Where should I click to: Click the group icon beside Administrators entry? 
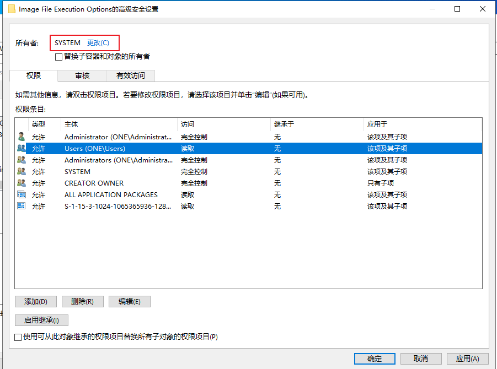(x=21, y=160)
